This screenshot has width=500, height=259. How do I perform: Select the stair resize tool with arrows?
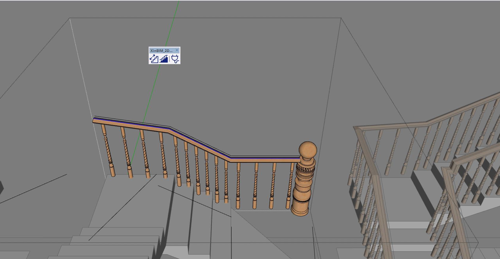pyautogui.click(x=154, y=59)
